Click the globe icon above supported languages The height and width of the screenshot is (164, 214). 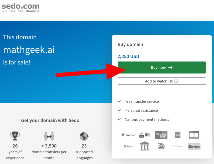coord(84,136)
